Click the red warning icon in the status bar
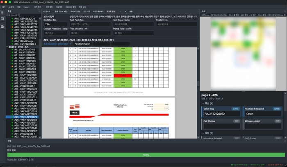The image size is (287, 167). point(269,165)
